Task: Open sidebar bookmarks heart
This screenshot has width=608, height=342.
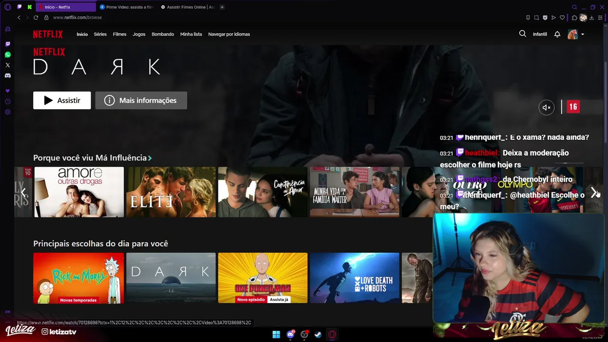Action: coord(8,91)
